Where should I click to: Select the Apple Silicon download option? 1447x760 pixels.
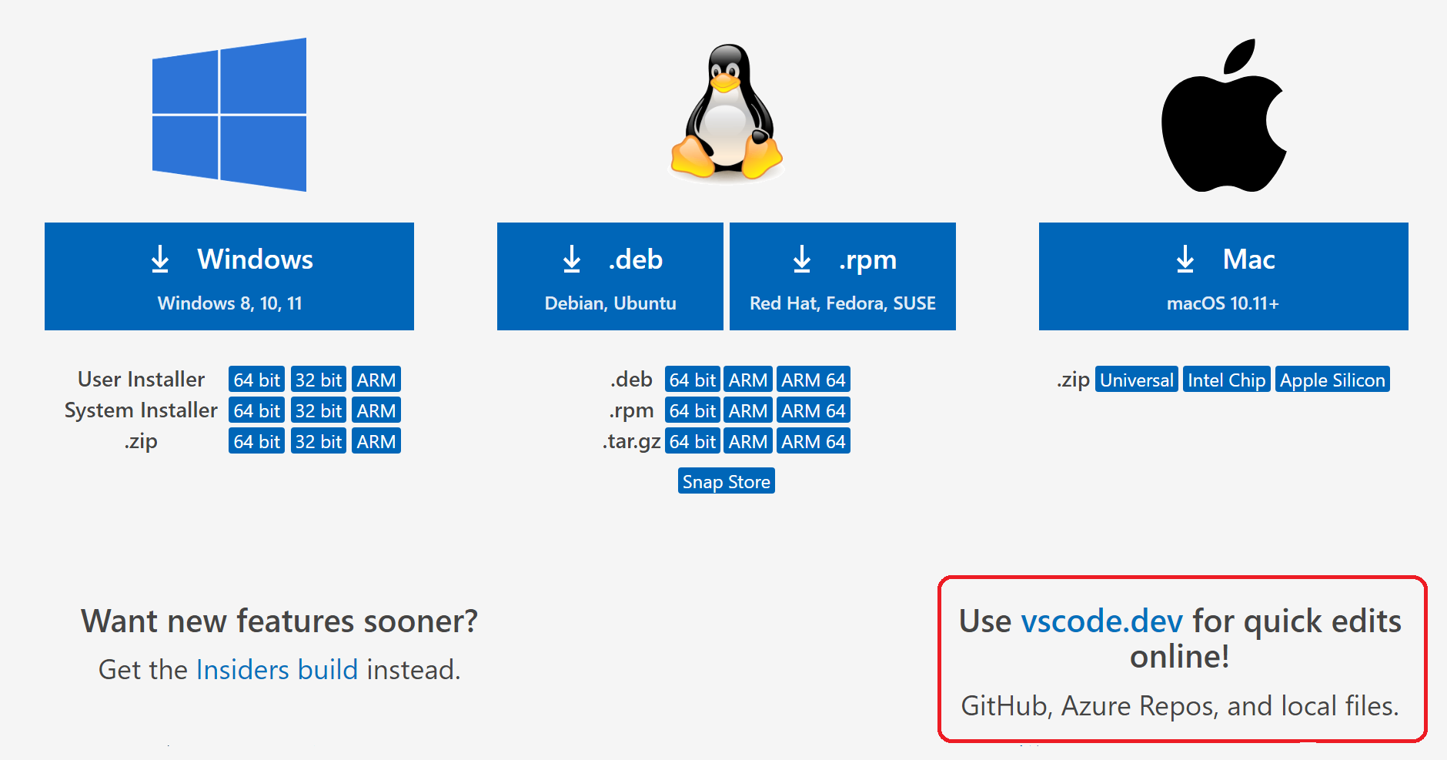[1332, 379]
